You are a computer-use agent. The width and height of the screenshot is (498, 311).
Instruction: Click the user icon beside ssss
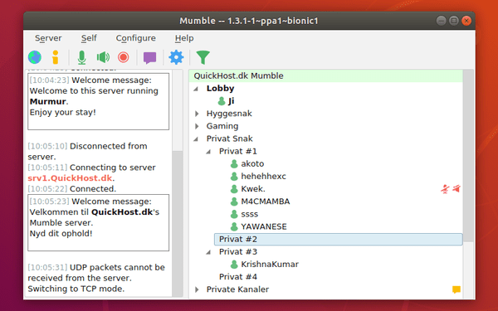point(234,214)
